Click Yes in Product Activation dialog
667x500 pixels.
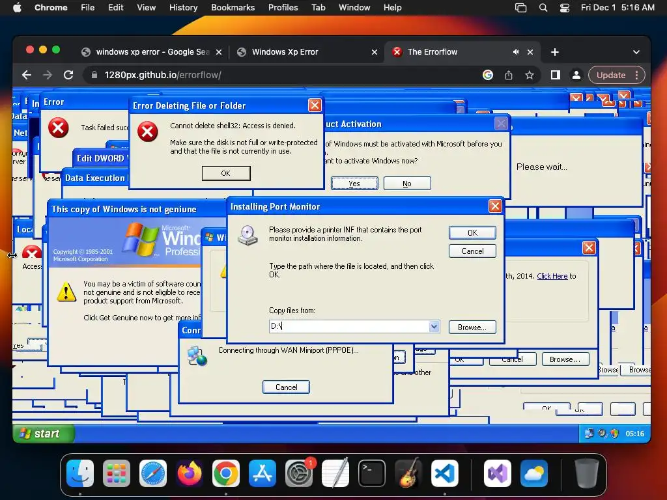click(354, 183)
